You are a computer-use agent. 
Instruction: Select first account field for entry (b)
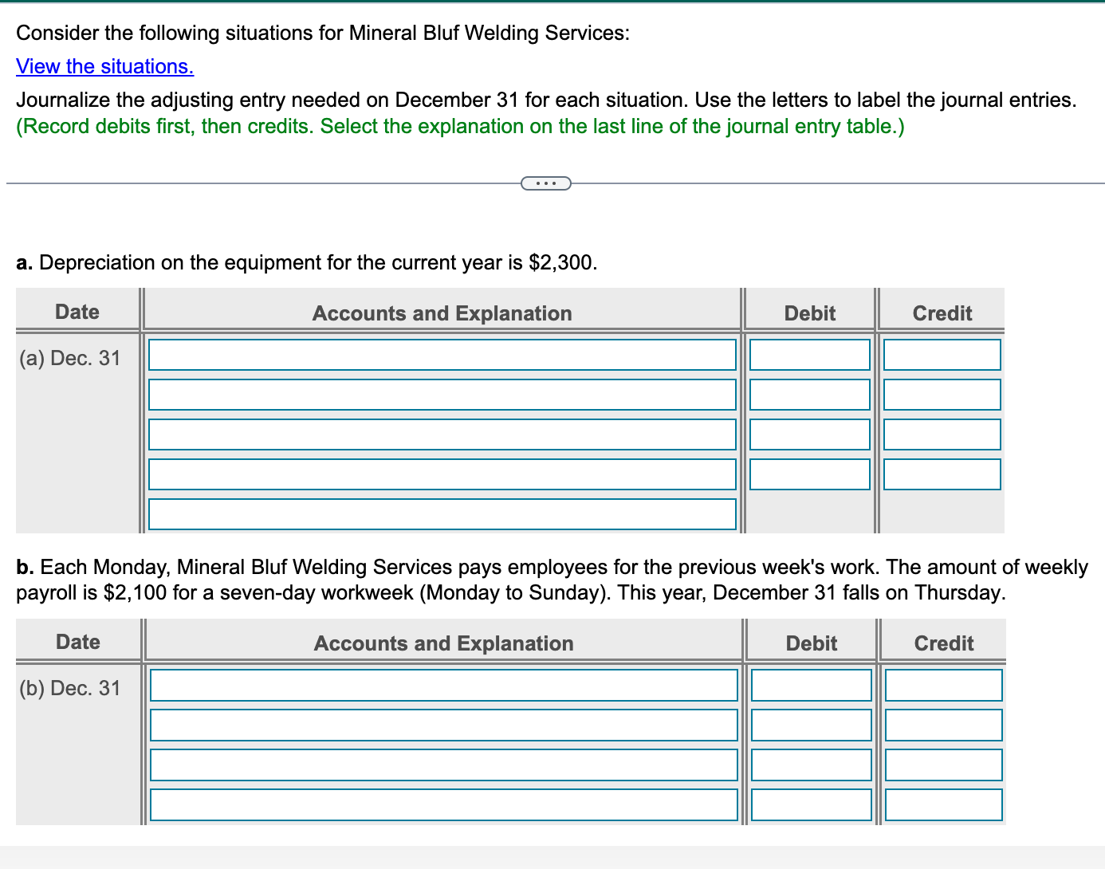[444, 686]
